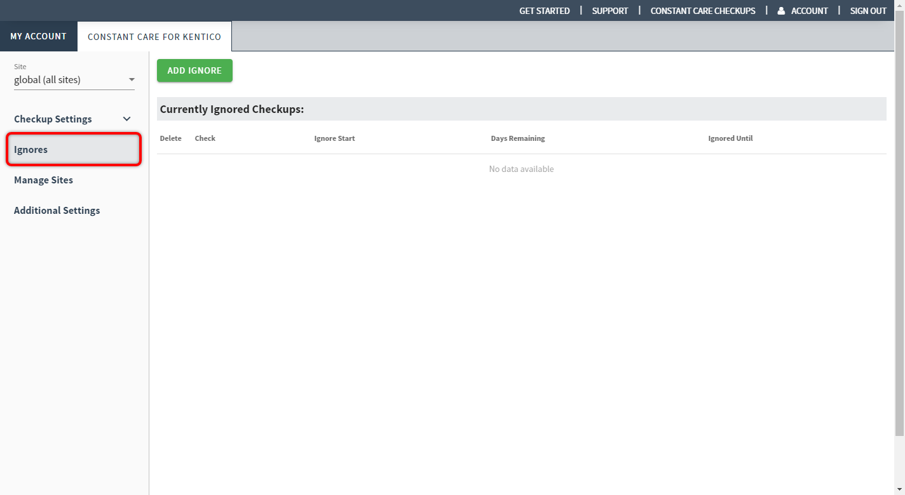The height and width of the screenshot is (495, 905).
Task: Sort by the Check column header
Action: click(205, 138)
